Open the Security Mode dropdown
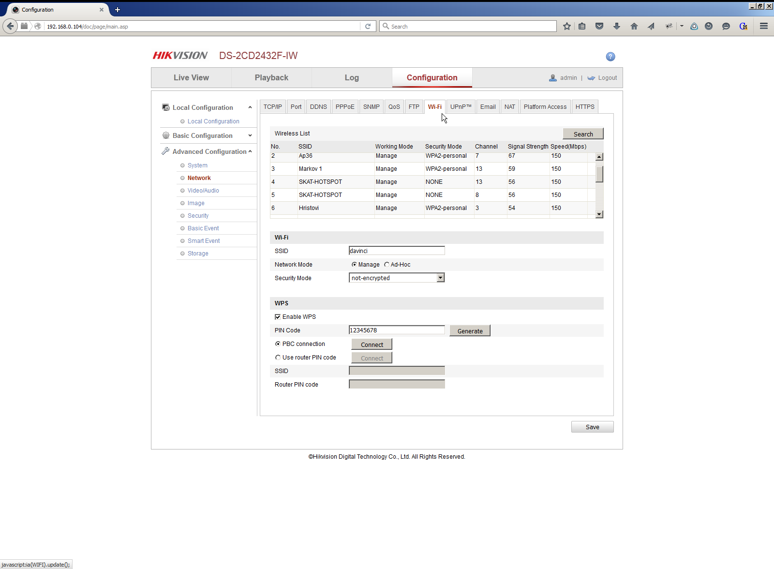Screen dimensions: 774x569 click(397, 278)
